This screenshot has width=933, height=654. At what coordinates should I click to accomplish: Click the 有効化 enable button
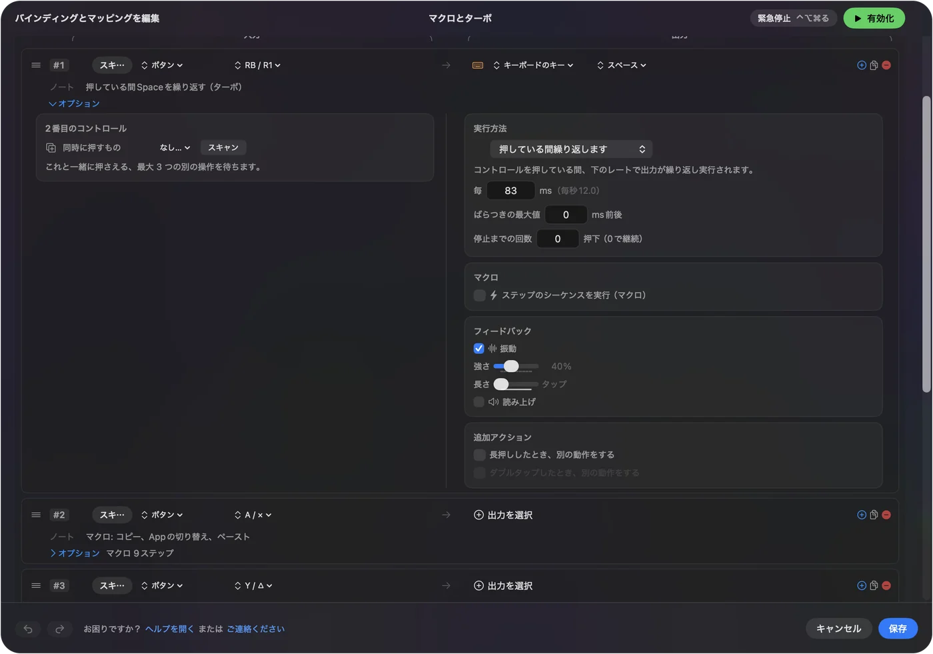pos(874,19)
